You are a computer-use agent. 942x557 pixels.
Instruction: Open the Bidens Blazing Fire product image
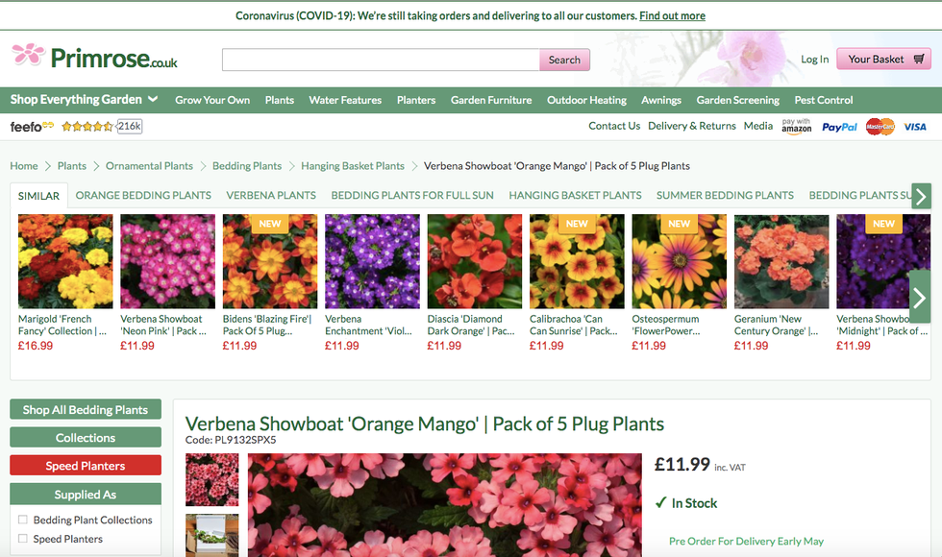[x=270, y=261]
